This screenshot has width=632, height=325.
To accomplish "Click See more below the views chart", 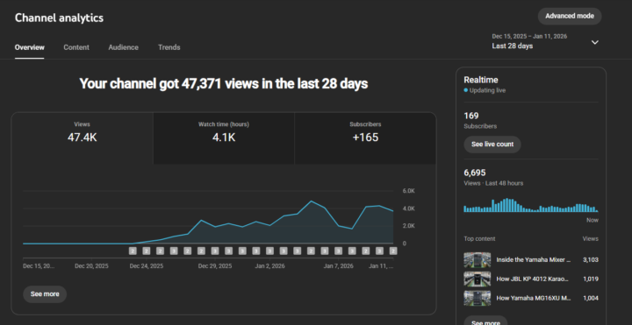I will tap(45, 294).
